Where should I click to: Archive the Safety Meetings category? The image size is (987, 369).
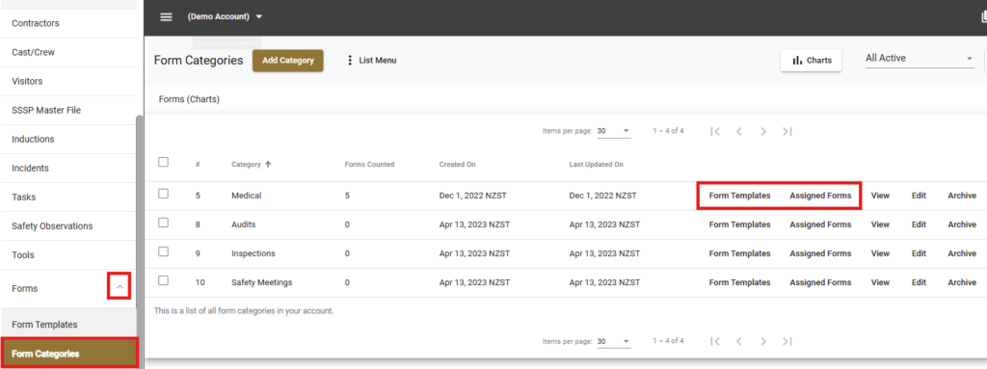click(x=962, y=282)
